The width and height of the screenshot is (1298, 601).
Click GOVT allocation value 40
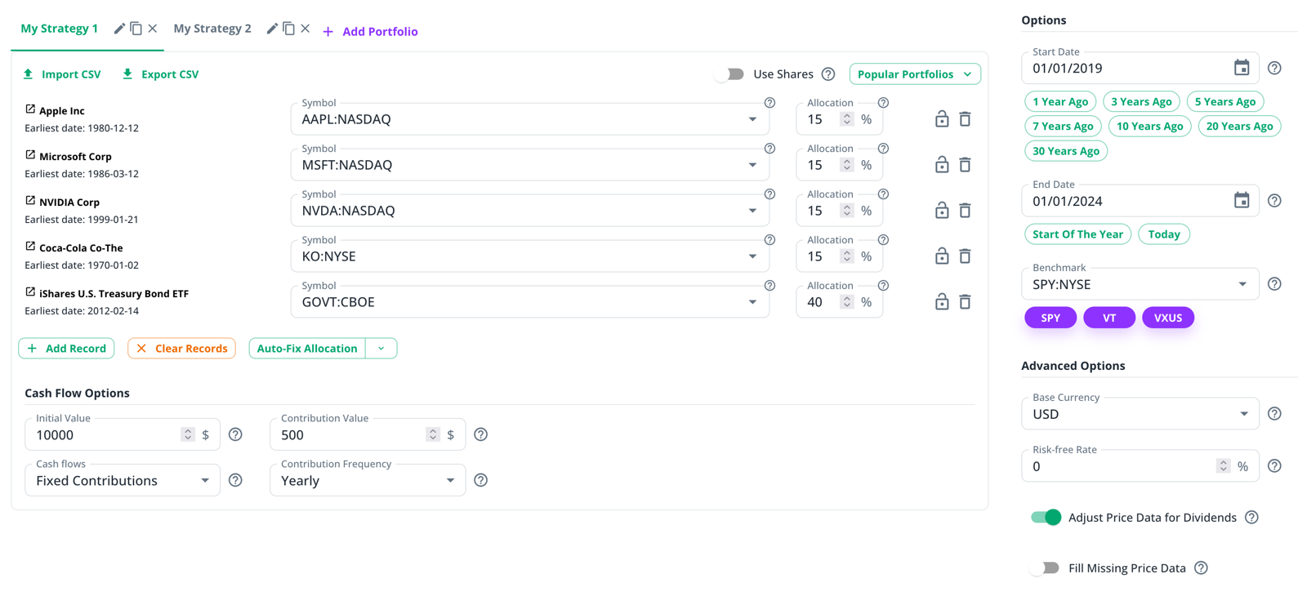tap(815, 302)
